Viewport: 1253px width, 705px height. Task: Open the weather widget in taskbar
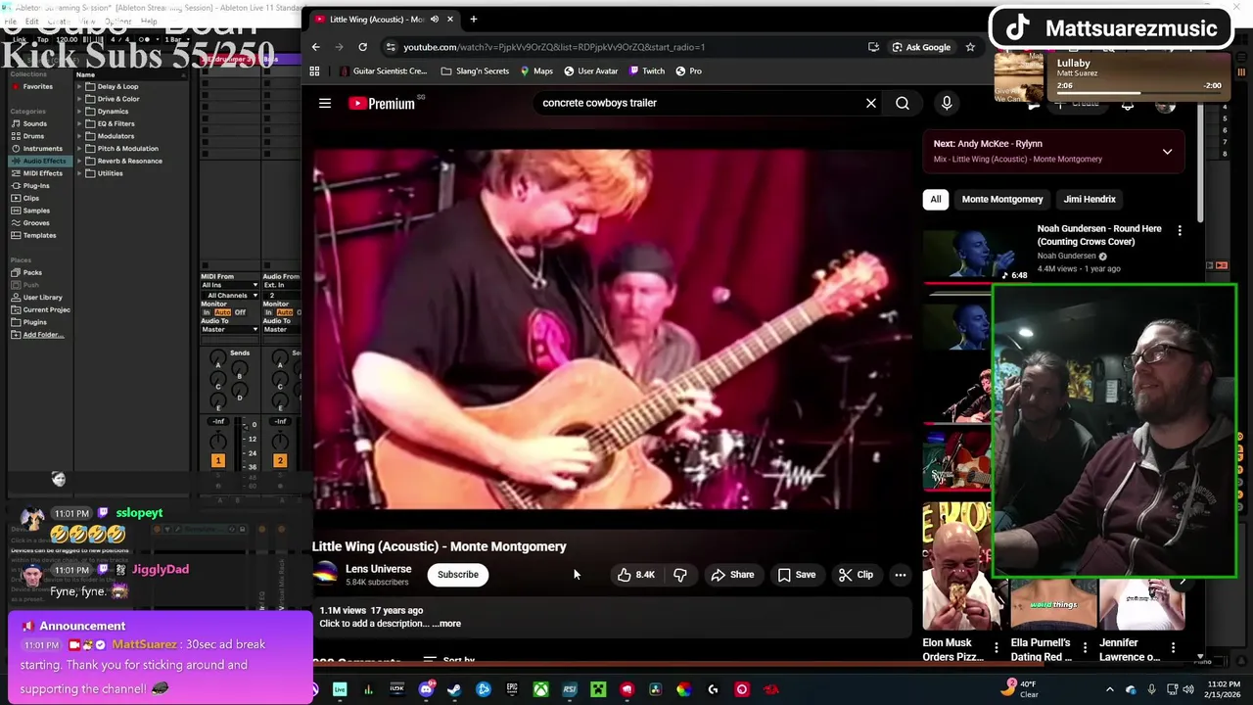pos(1020,688)
